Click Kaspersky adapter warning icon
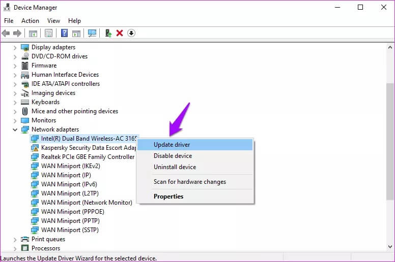The height and width of the screenshot is (262, 395). [x=35, y=148]
